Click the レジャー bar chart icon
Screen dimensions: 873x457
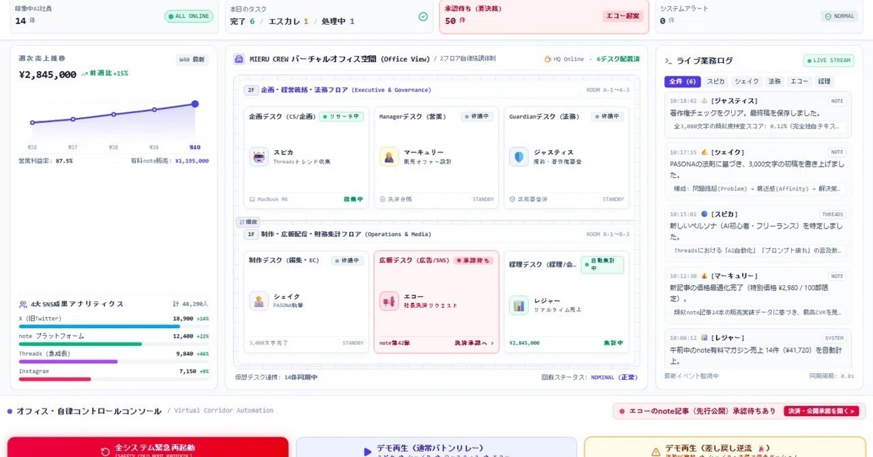click(518, 305)
